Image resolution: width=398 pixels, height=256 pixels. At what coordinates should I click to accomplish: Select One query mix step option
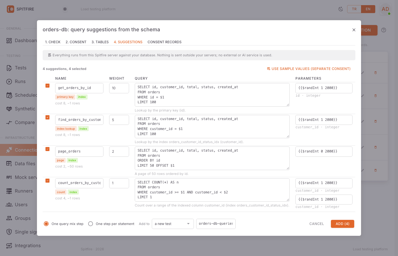46,224
